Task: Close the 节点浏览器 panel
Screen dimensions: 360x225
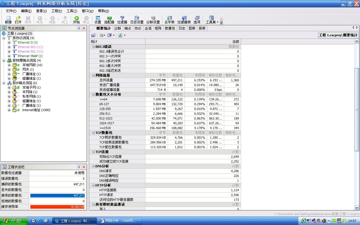Action: [84, 28]
